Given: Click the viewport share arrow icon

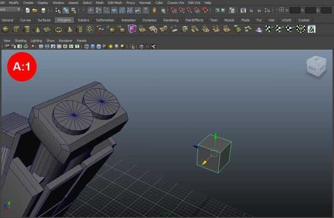Looking at the screenshot, I should tap(153, 46).
